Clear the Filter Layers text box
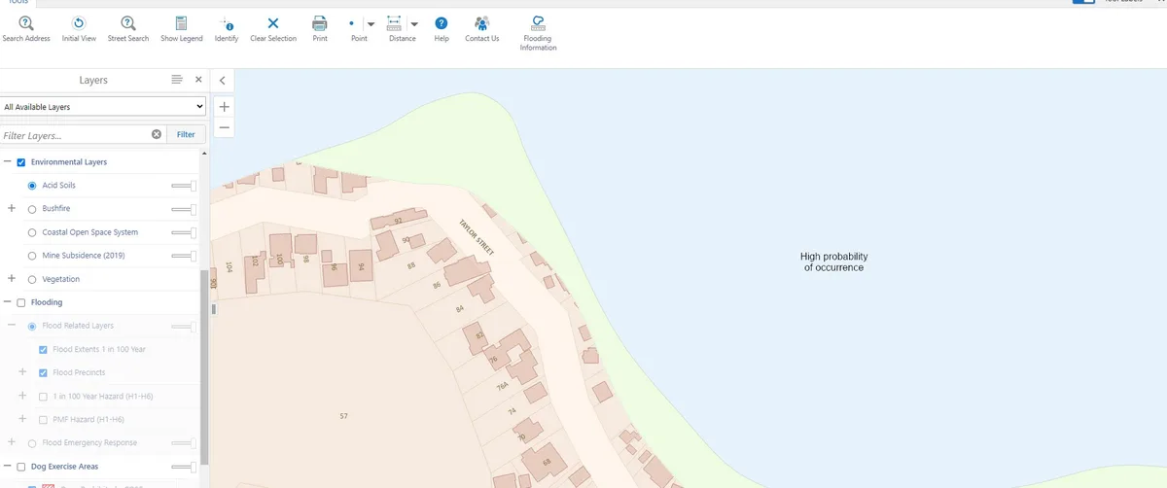1167x488 pixels. pos(157,134)
